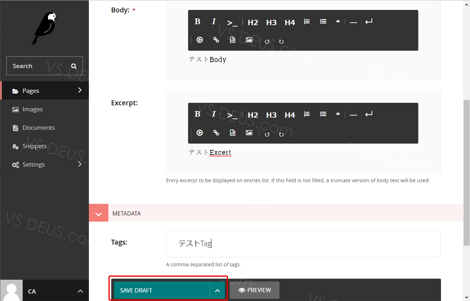Insert an image in the Excerpt editor
Viewport: 470px width, 301px height.
(x=249, y=132)
